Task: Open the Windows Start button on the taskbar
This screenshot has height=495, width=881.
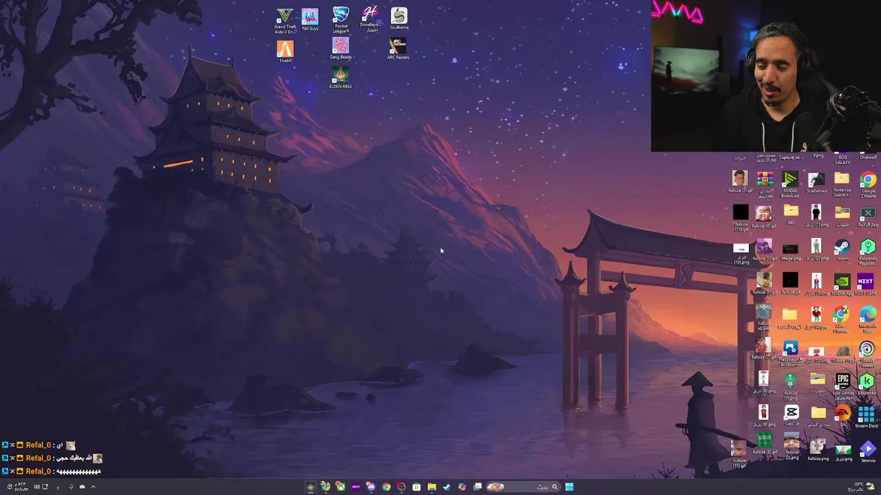Action: (x=569, y=487)
